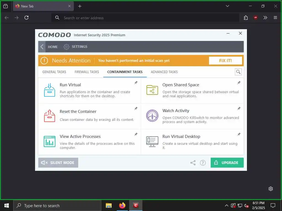The image size is (282, 211).
Task: Show hidden system tray icons
Action: tap(226, 206)
